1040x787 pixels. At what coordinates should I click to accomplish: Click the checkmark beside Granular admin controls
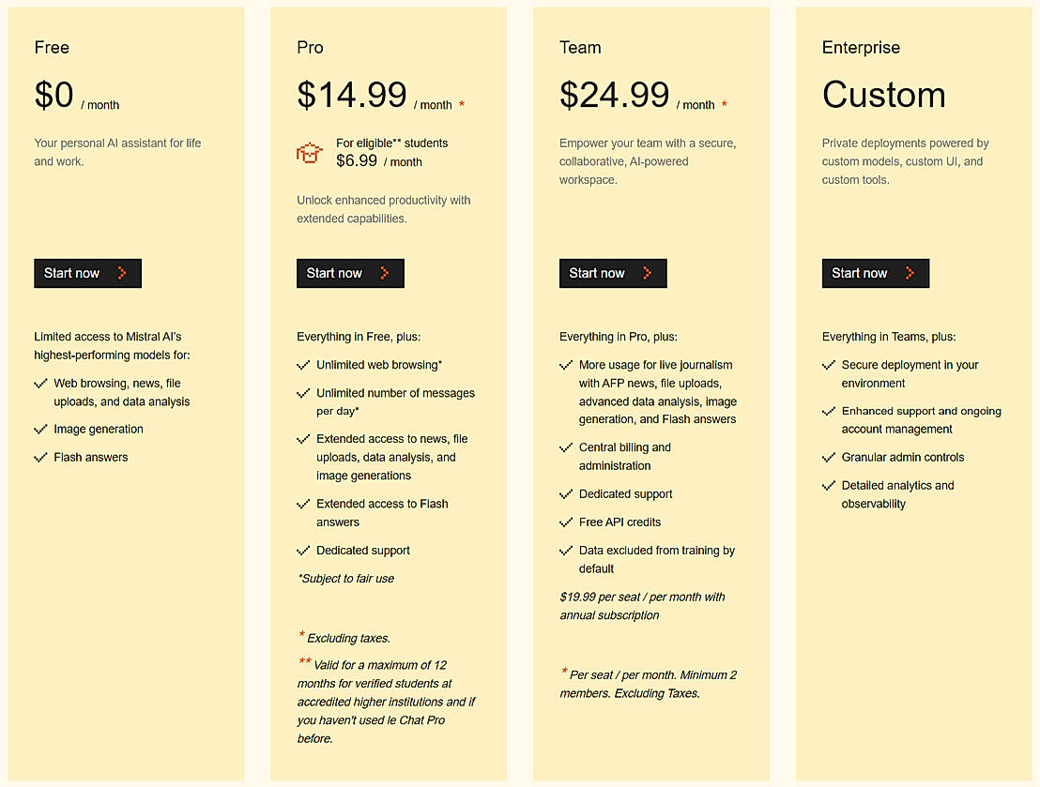coord(829,458)
